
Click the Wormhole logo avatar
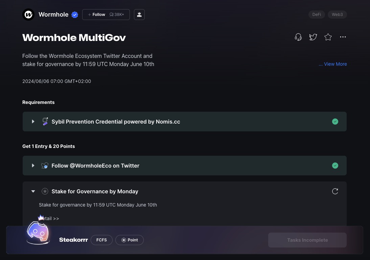pos(28,15)
